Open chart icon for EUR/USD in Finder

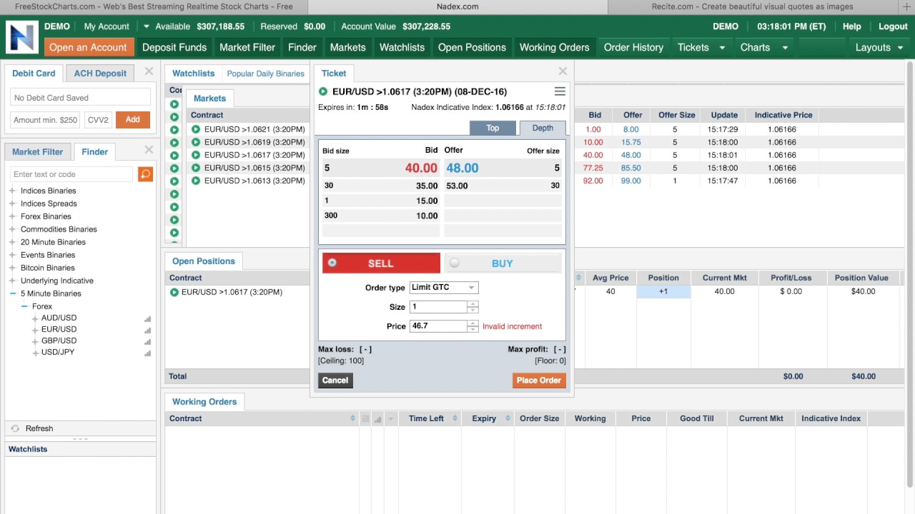coord(148,330)
